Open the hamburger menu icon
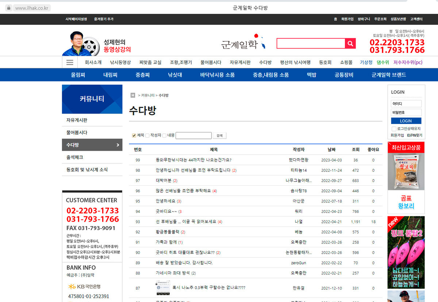This screenshot has height=302, width=438. (x=70, y=62)
